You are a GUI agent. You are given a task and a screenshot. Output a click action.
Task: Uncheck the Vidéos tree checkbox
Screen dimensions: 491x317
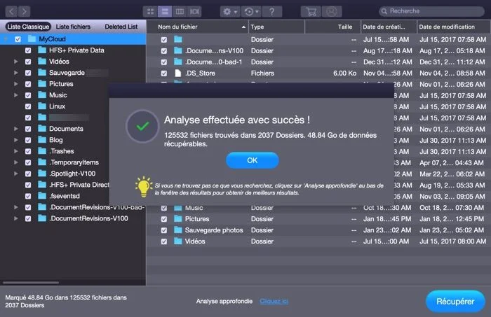[x=28, y=62]
